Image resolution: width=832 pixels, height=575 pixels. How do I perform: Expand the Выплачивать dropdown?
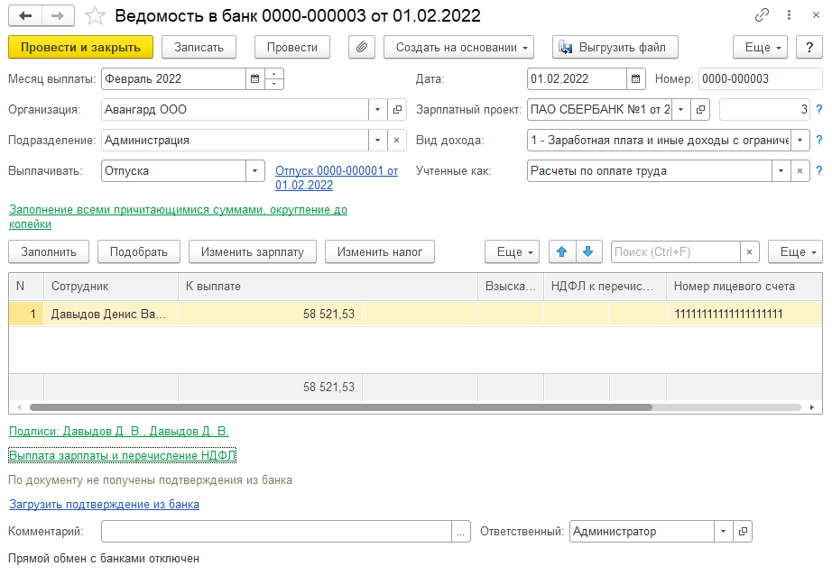pyautogui.click(x=254, y=171)
